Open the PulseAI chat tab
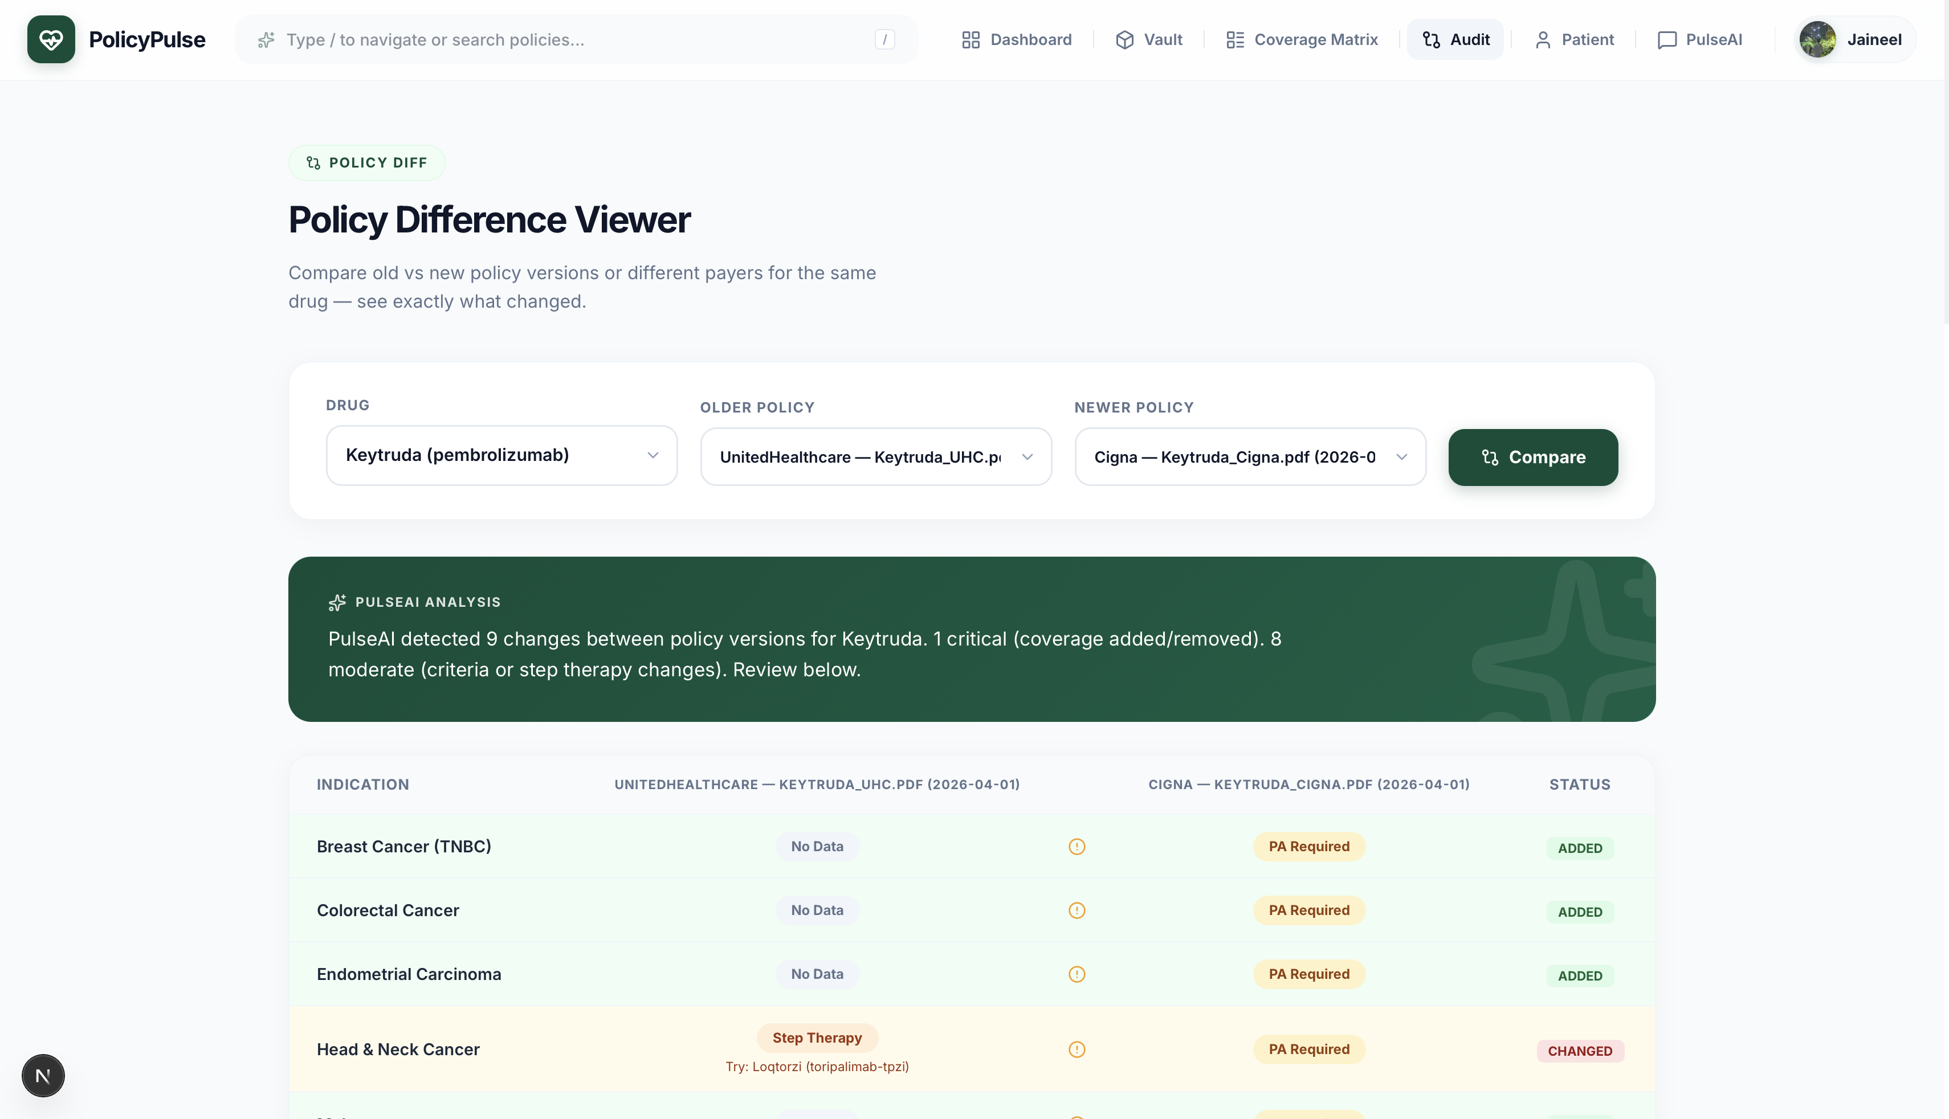Screen dimensions: 1949x1119 click(x=1699, y=39)
